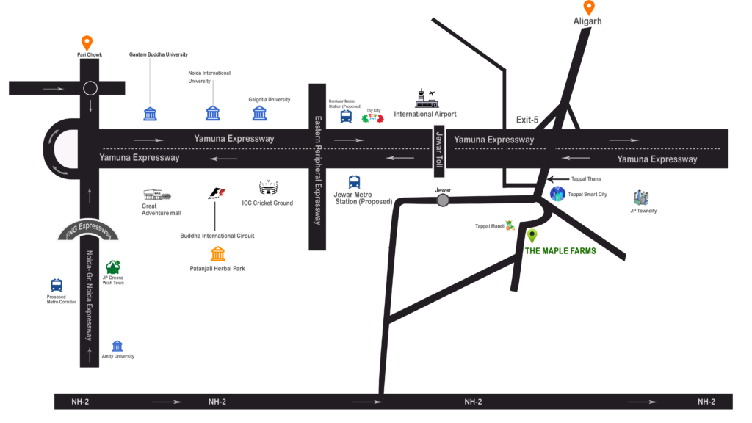Click the ICC Cricket Ground stadium icon

pyautogui.click(x=268, y=188)
